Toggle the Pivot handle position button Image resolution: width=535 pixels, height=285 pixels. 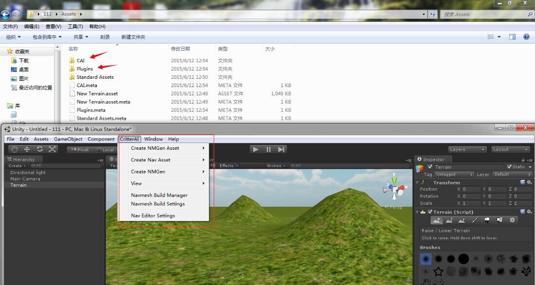[x=79, y=150]
